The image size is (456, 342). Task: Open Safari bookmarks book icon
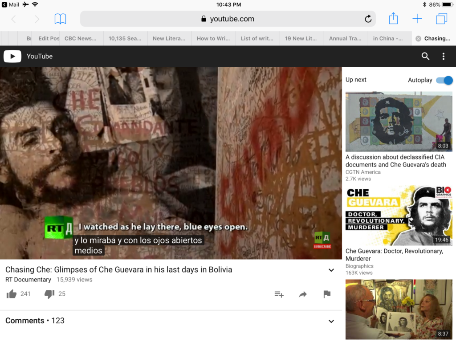pos(60,19)
